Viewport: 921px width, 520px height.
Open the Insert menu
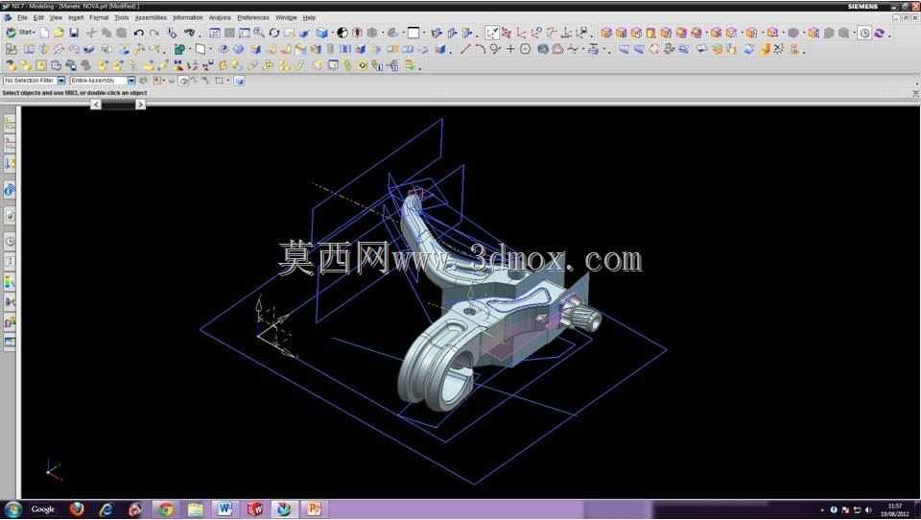tap(76, 17)
